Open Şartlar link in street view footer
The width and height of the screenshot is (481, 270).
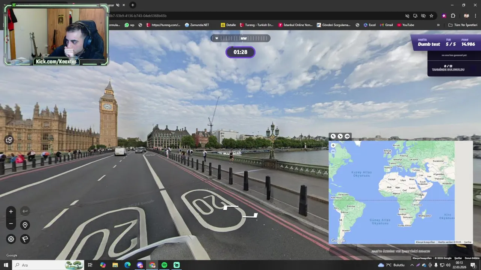coord(458,258)
